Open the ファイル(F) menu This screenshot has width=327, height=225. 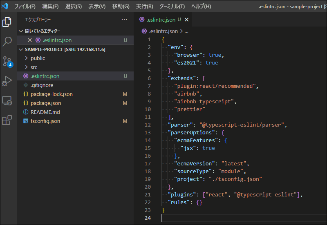[x=25, y=6]
